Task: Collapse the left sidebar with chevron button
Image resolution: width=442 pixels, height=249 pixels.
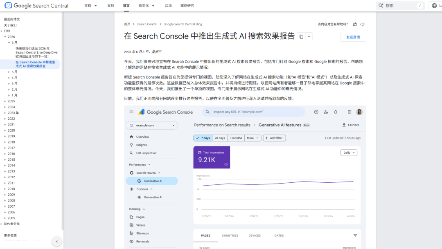Action: pyautogui.click(x=56, y=241)
